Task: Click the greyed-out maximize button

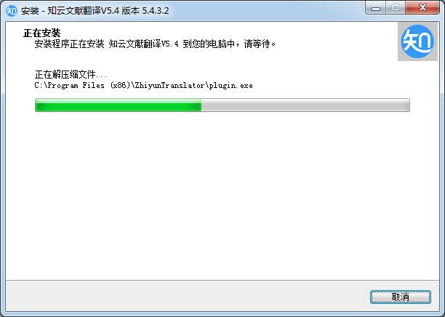Action: [x=396, y=8]
